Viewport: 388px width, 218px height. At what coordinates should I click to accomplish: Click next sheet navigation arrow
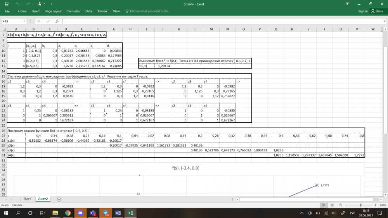[12, 199]
